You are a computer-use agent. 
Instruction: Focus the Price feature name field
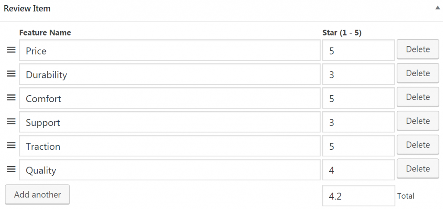[x=170, y=51]
